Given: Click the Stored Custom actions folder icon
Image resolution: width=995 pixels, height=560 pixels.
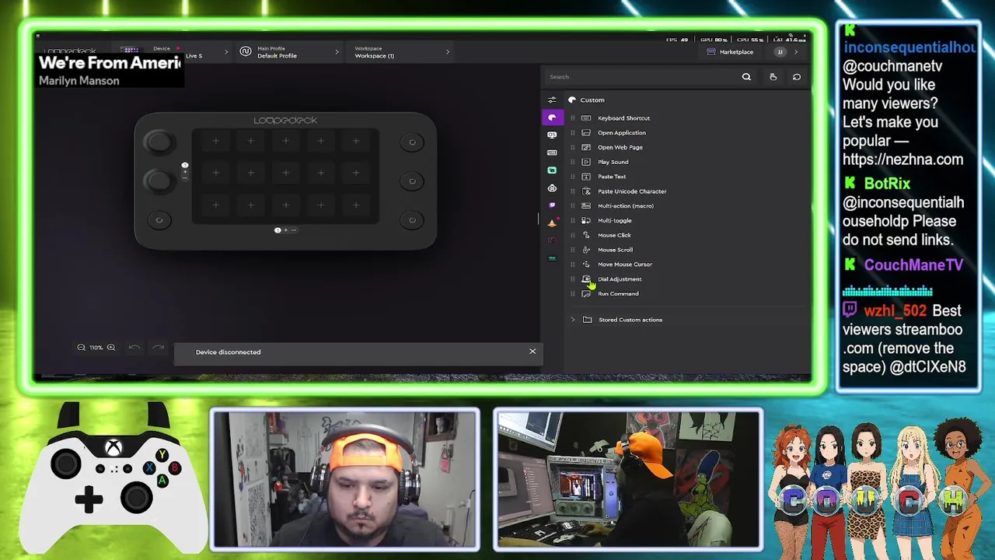Looking at the screenshot, I should (x=587, y=320).
